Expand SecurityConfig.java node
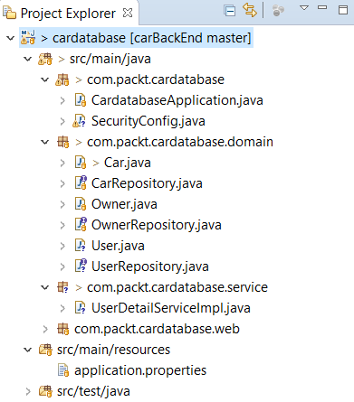 pyautogui.click(x=62, y=121)
